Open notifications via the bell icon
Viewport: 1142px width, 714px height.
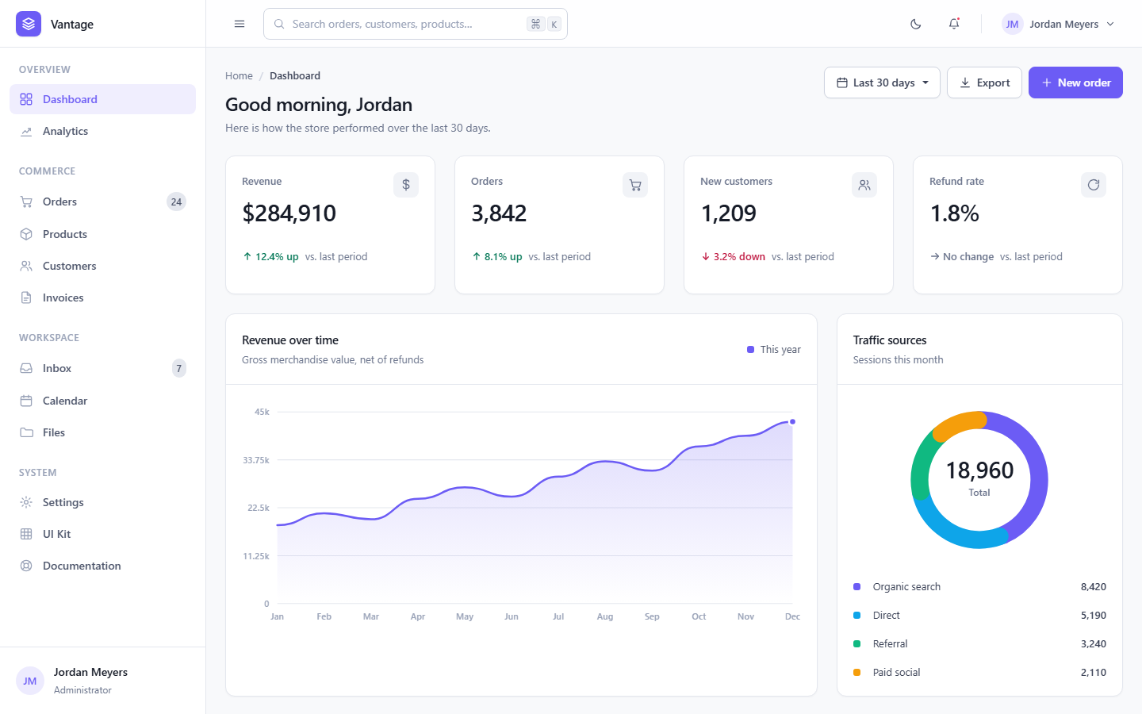click(954, 24)
